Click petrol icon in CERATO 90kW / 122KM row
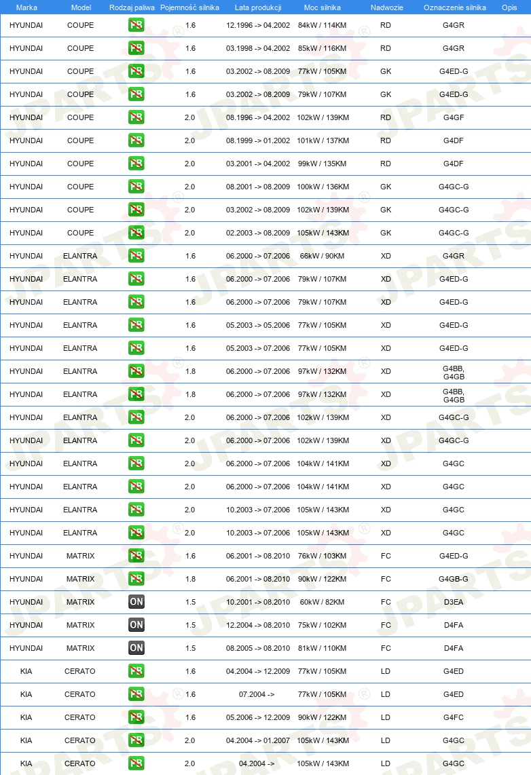 pos(136,717)
